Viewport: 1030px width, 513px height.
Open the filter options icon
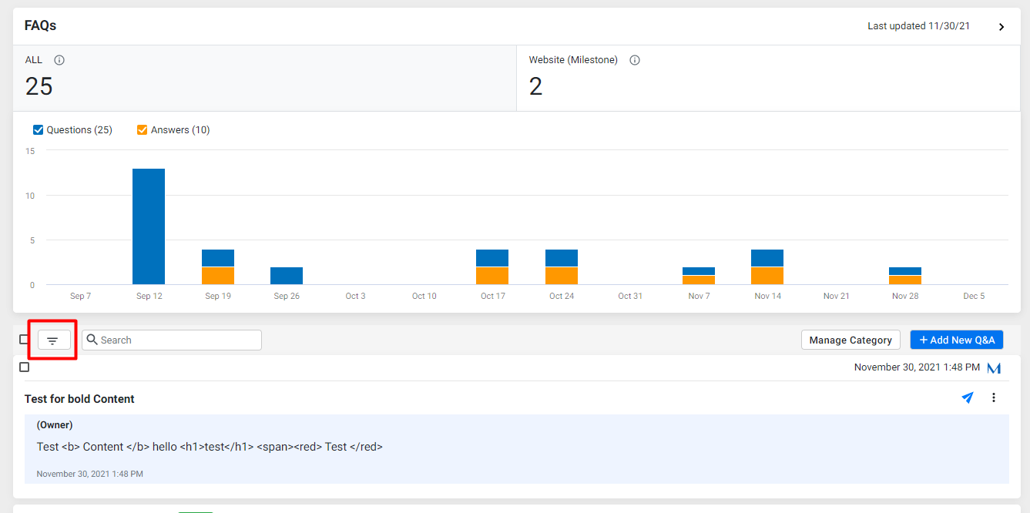[x=53, y=340]
